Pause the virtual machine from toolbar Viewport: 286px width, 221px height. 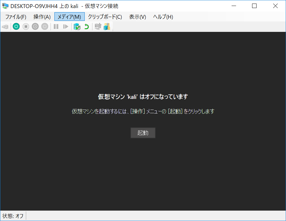(x=56, y=27)
